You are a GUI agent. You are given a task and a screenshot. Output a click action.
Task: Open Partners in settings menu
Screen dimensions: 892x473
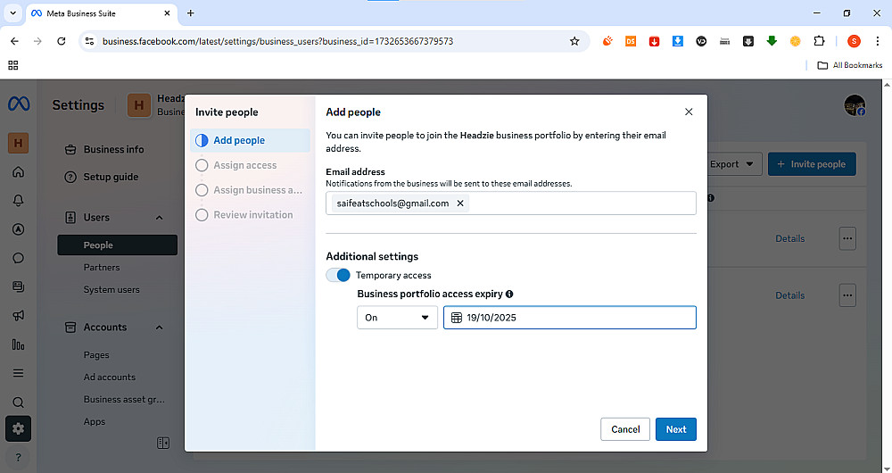(102, 268)
